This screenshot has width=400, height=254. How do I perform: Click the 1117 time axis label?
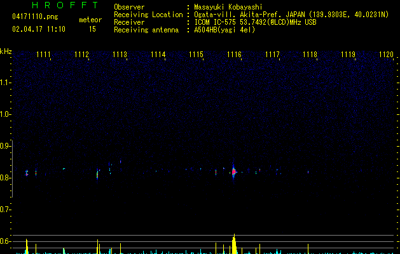[x=272, y=55]
